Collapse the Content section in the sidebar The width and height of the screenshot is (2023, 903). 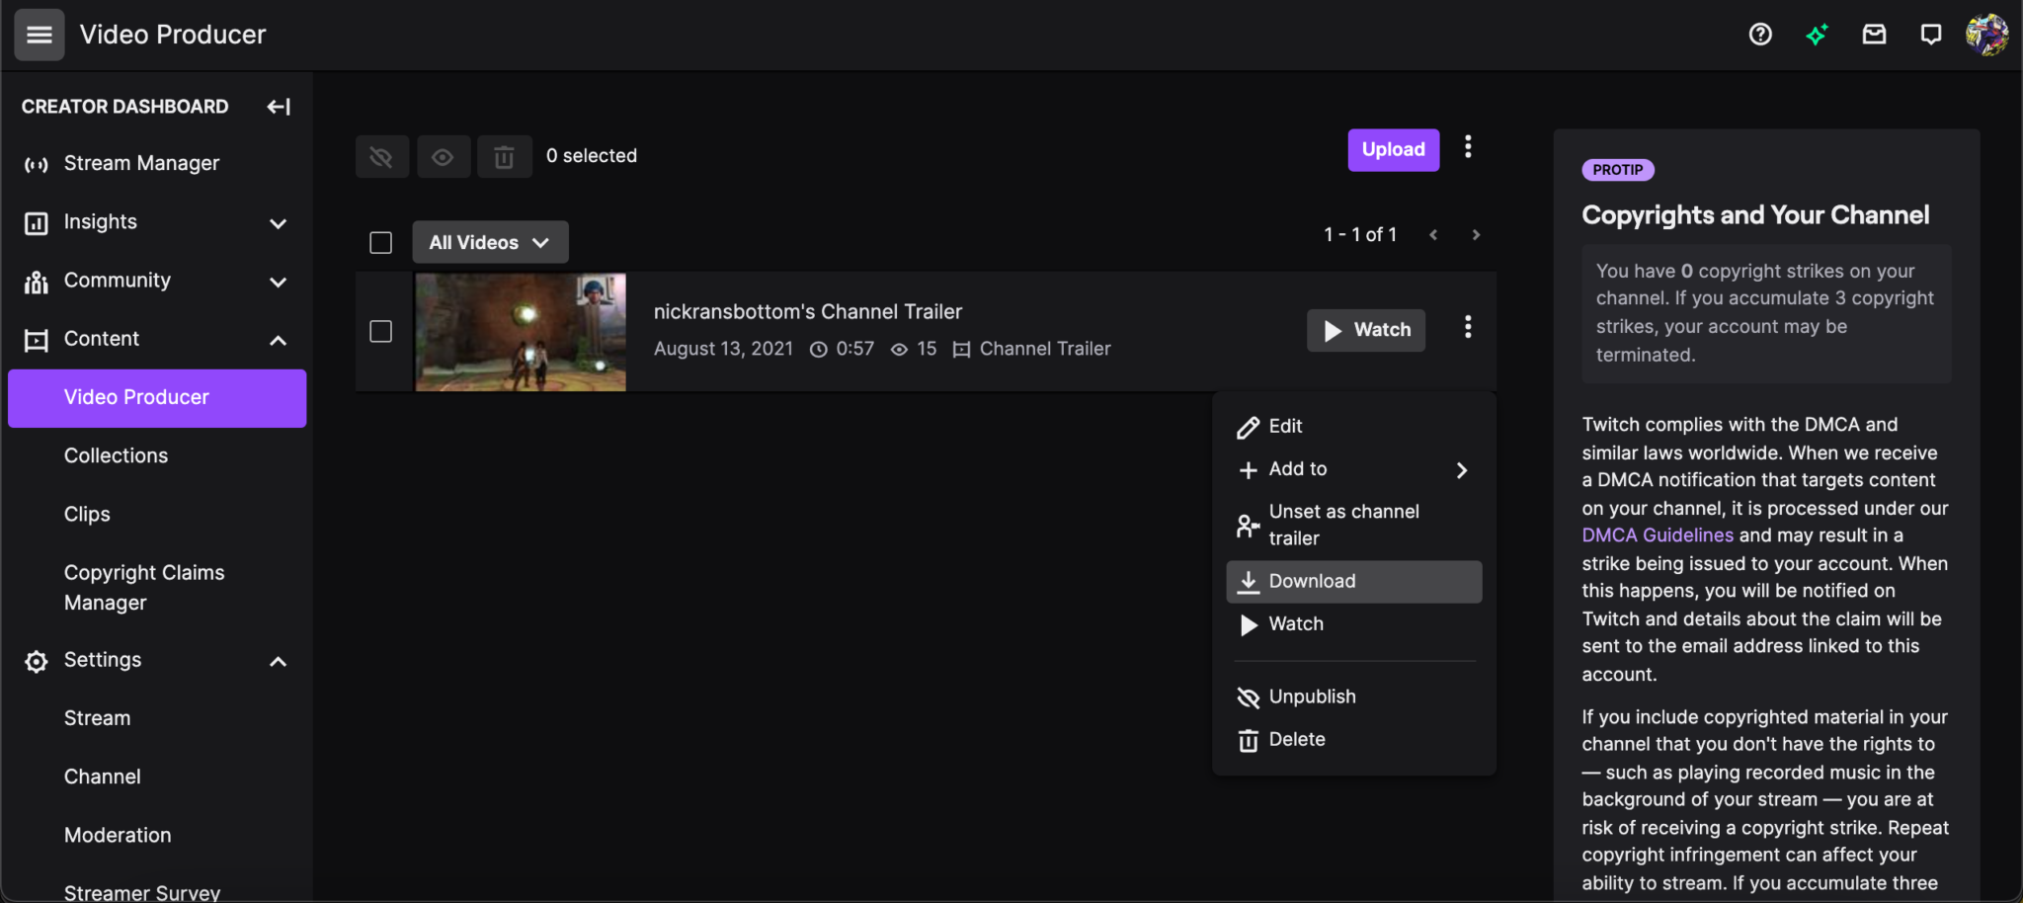tap(278, 339)
